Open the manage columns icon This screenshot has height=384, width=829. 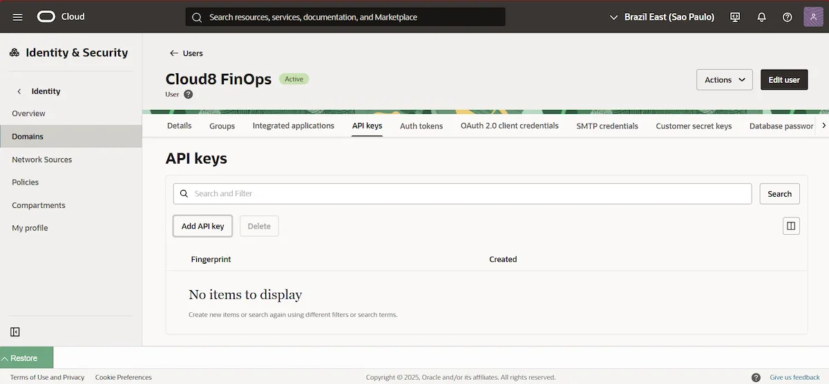tap(791, 226)
